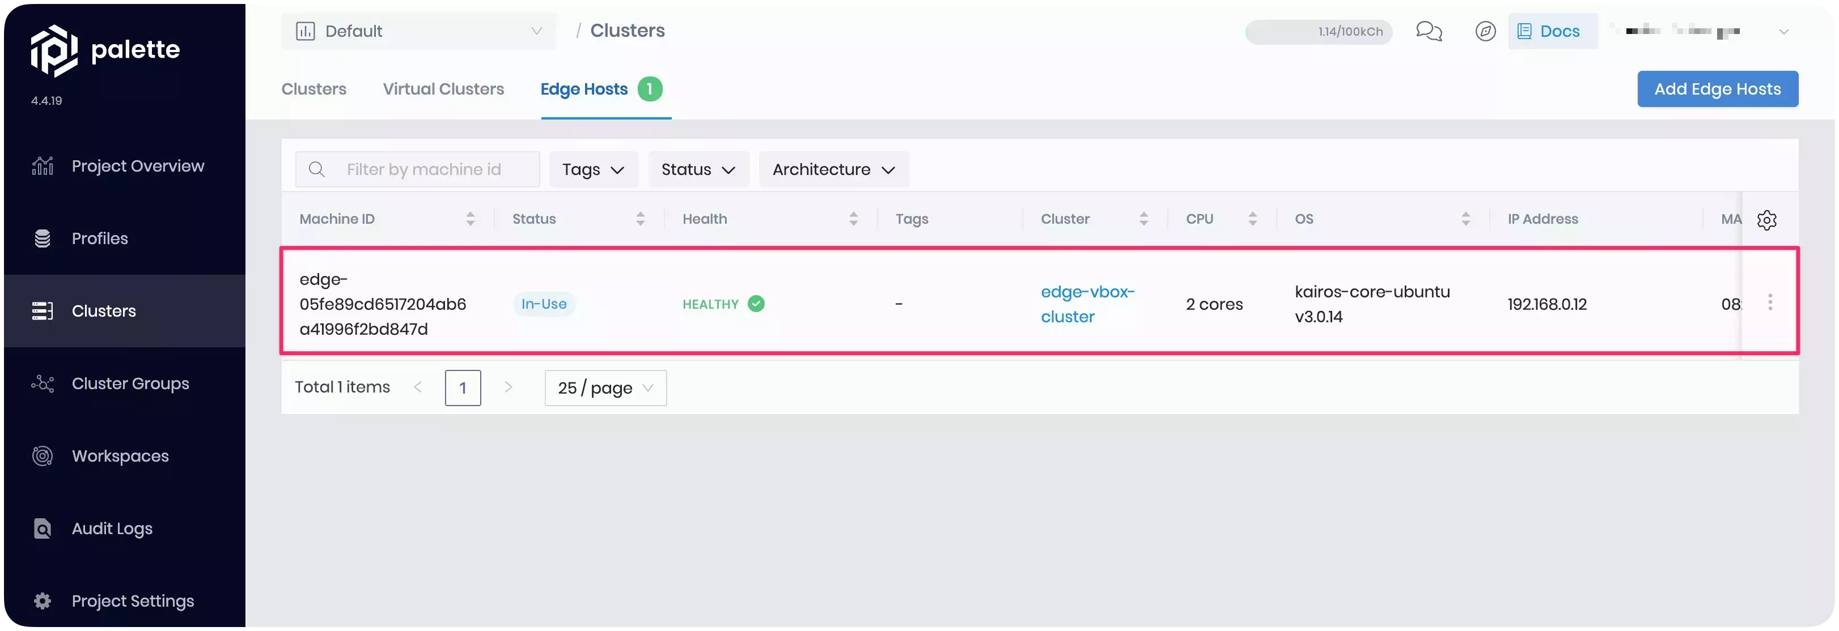Click the Clusters sidebar icon
The height and width of the screenshot is (631, 1839).
(42, 311)
